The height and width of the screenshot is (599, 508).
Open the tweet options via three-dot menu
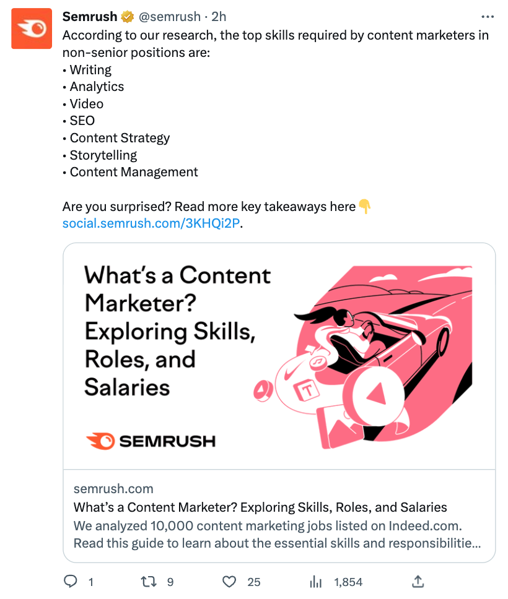(x=487, y=16)
